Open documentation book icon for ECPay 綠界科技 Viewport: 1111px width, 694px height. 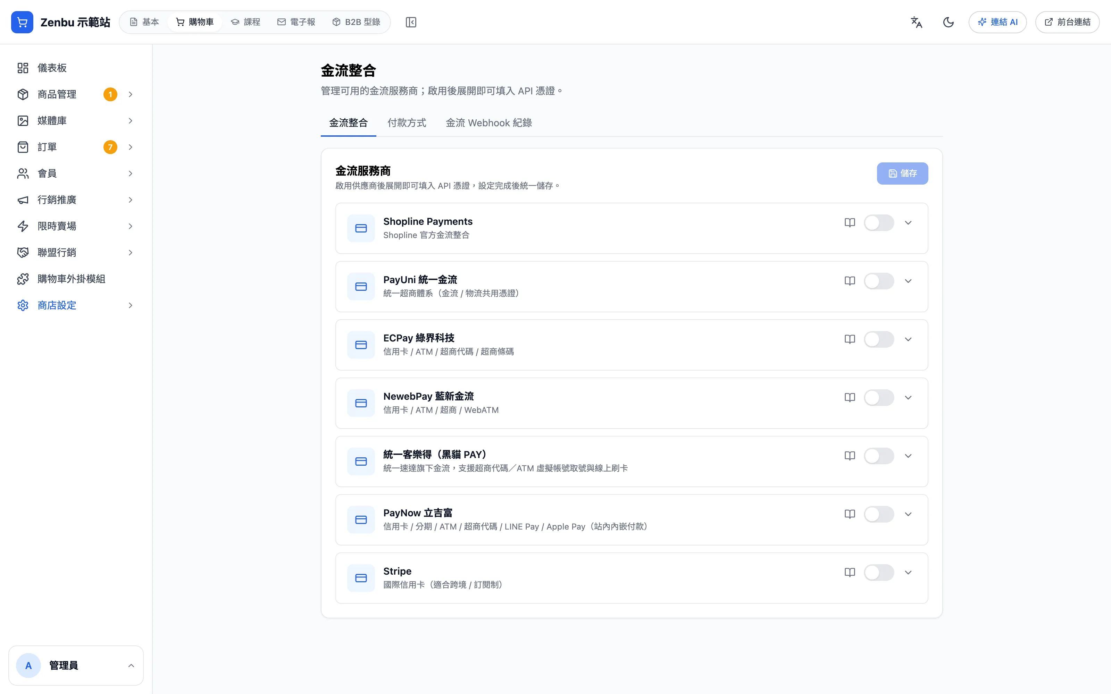(850, 339)
